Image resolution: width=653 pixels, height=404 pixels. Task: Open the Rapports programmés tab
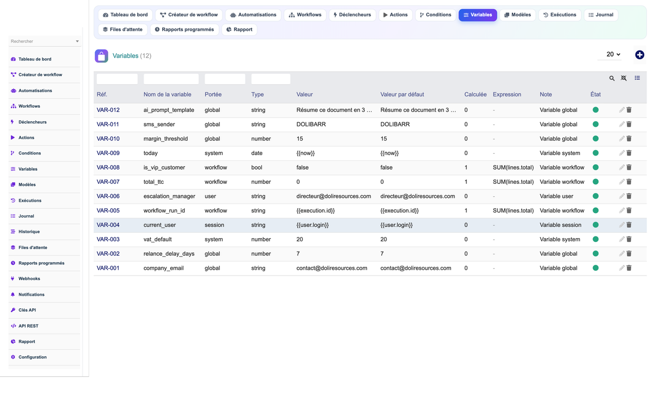click(184, 29)
